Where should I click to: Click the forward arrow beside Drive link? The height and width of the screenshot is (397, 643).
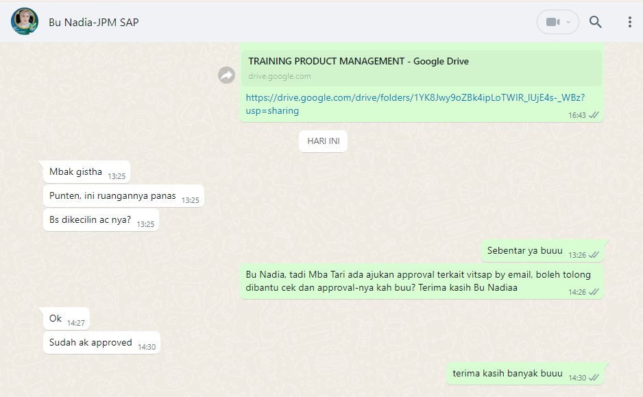[x=226, y=75]
